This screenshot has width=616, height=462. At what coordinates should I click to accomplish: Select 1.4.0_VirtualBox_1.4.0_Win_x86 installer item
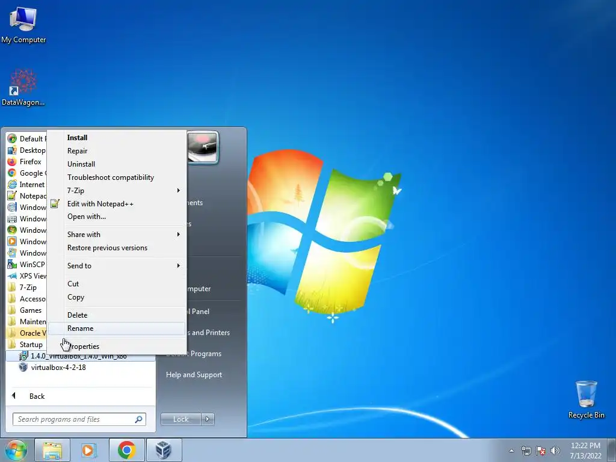tap(81, 356)
